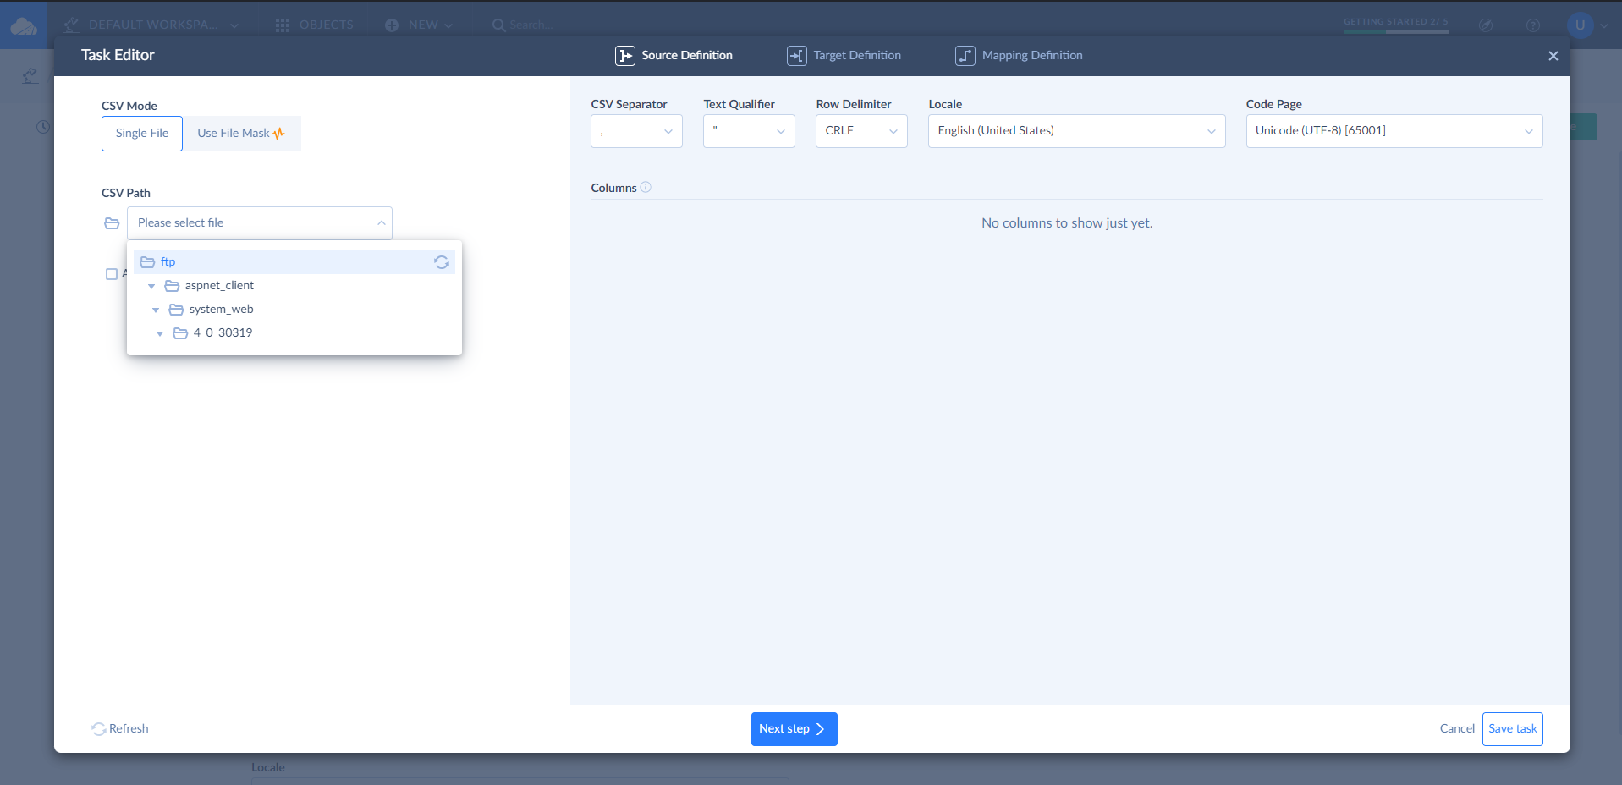Select the ftp root folder
1622x785 pixels.
(294, 262)
